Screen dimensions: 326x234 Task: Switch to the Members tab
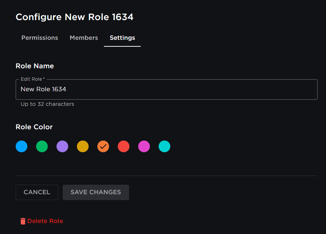tap(84, 38)
